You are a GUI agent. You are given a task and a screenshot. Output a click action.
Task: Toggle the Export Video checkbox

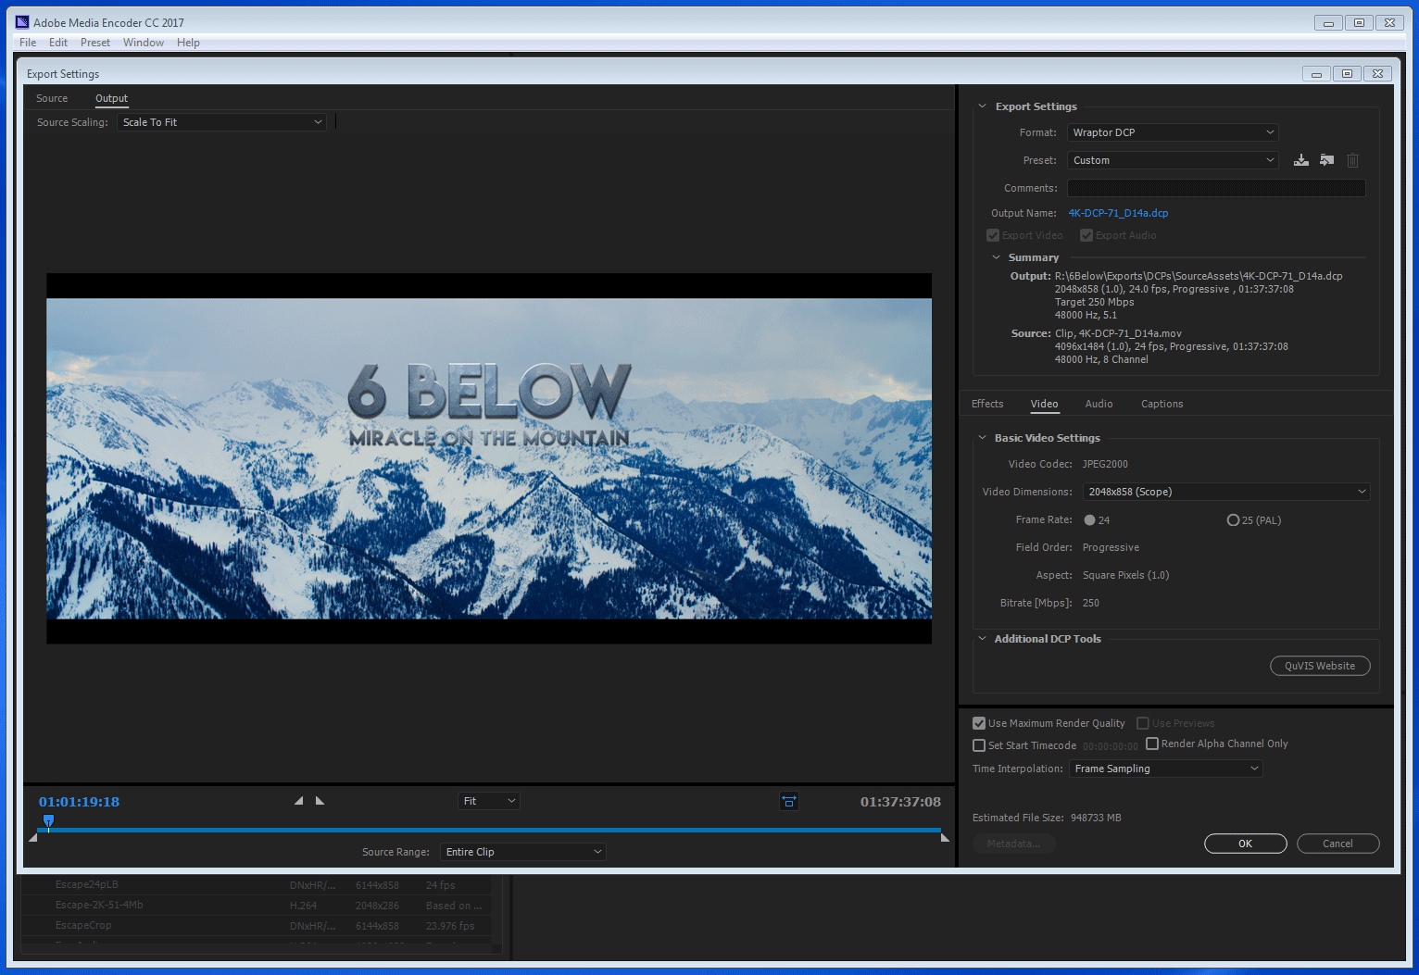point(993,235)
